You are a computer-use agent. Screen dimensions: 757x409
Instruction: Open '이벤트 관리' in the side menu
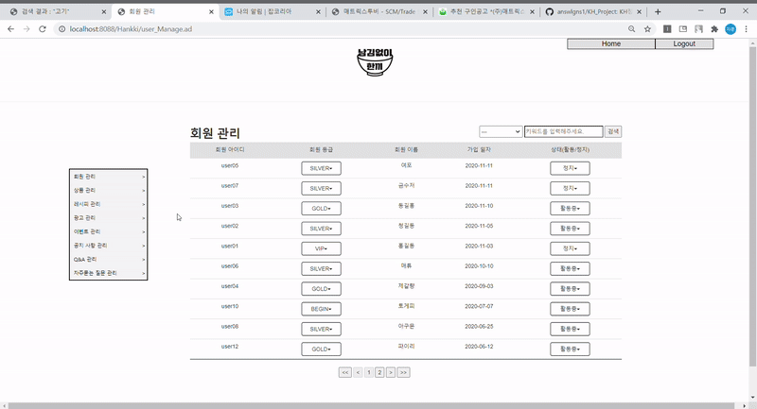click(x=109, y=231)
